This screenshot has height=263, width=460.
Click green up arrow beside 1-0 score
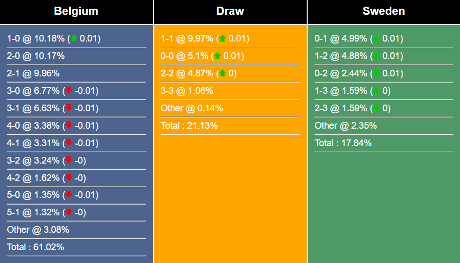74,38
